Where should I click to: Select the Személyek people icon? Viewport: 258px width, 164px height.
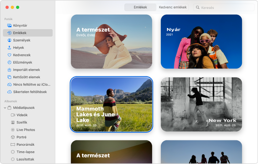click(x=9, y=40)
